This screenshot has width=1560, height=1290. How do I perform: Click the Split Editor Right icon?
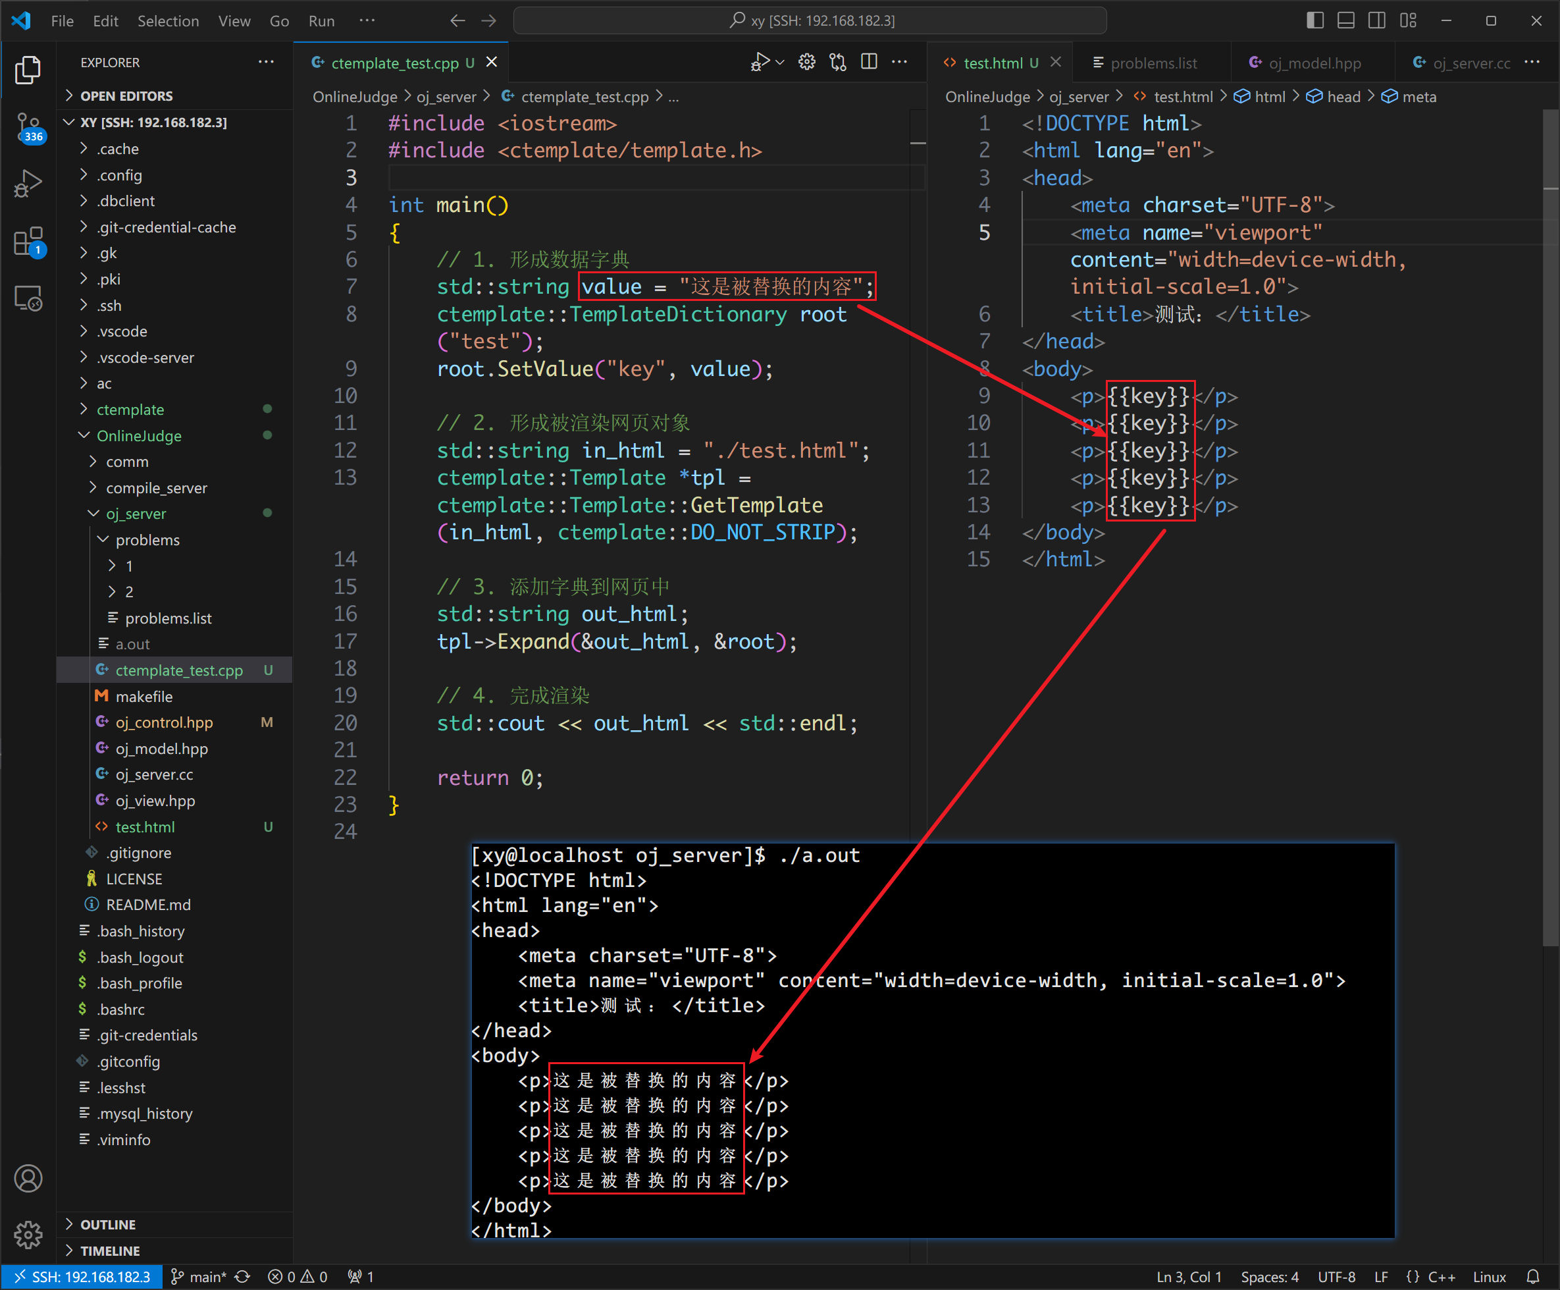point(868,63)
